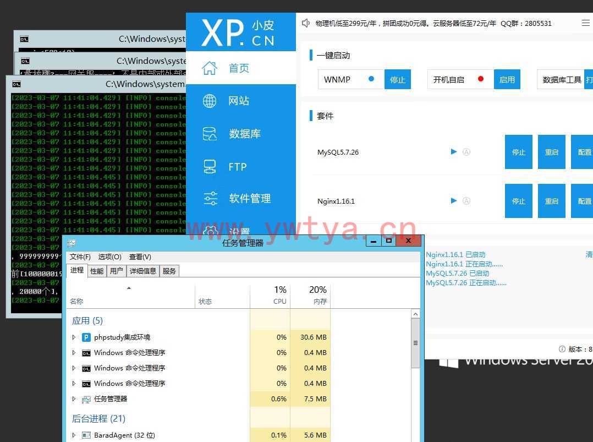The width and height of the screenshot is (593, 442).
Task: Click the 'MySQL5.7.26 已启动' log line
Action: pos(457,273)
